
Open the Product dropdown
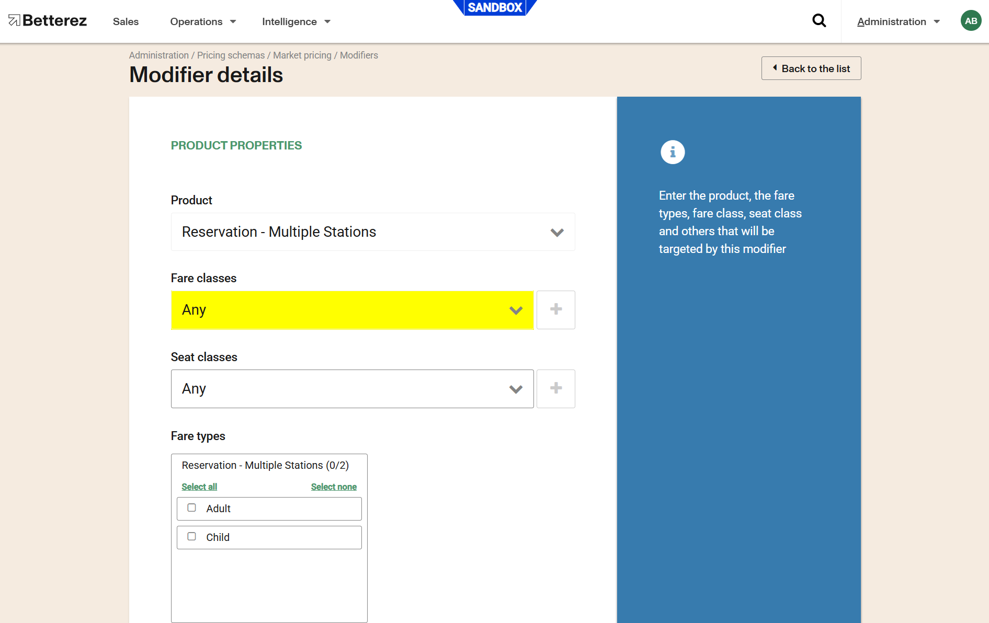pos(373,232)
